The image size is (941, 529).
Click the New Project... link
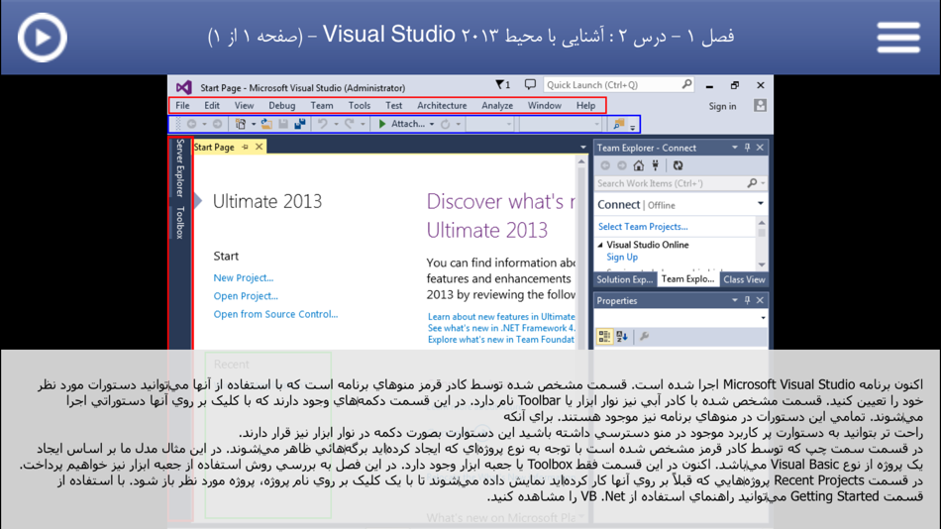tap(243, 278)
